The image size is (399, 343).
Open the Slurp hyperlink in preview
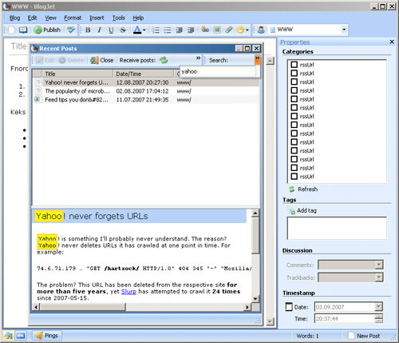point(128,291)
